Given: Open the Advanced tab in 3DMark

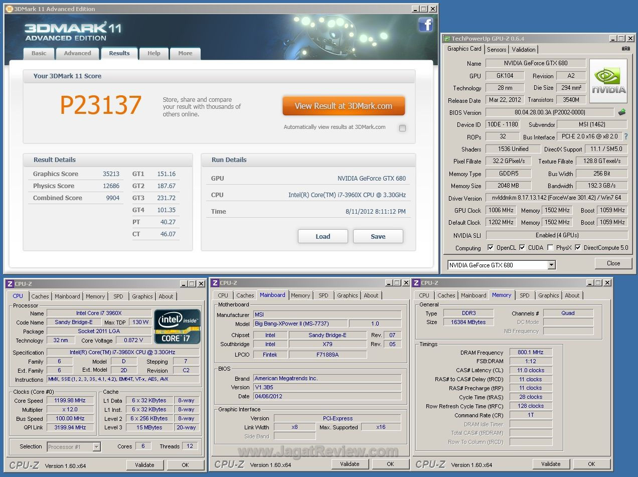Looking at the screenshot, I should (77, 53).
